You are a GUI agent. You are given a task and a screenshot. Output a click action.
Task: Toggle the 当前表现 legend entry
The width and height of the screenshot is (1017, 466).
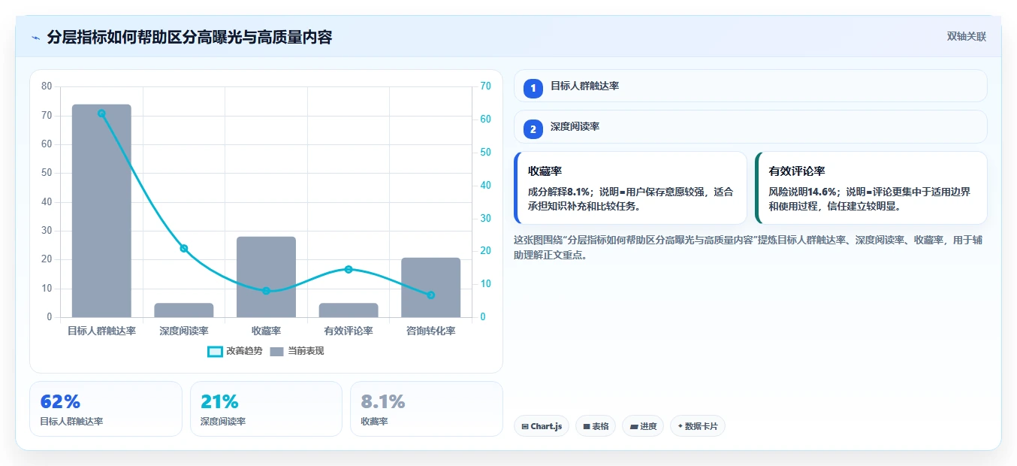click(297, 351)
